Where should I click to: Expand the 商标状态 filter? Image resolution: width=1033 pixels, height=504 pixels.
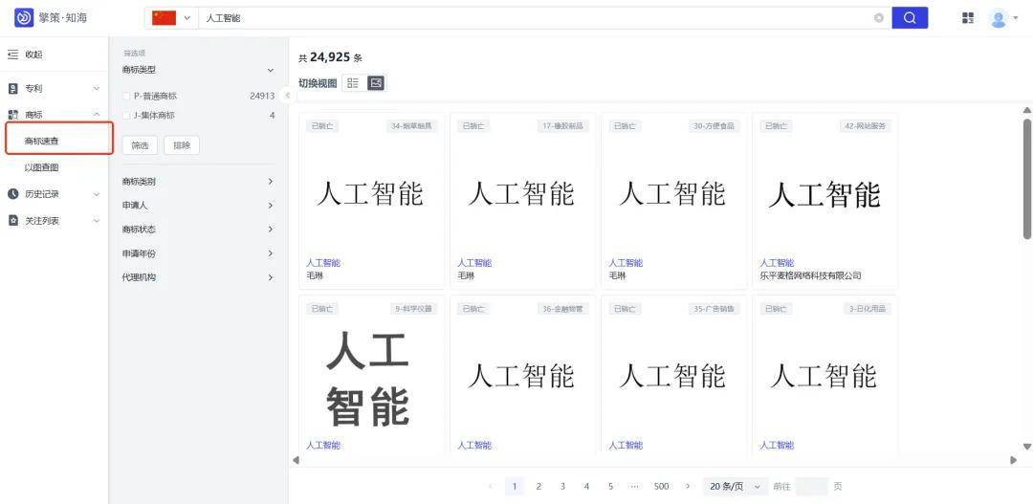270,230
